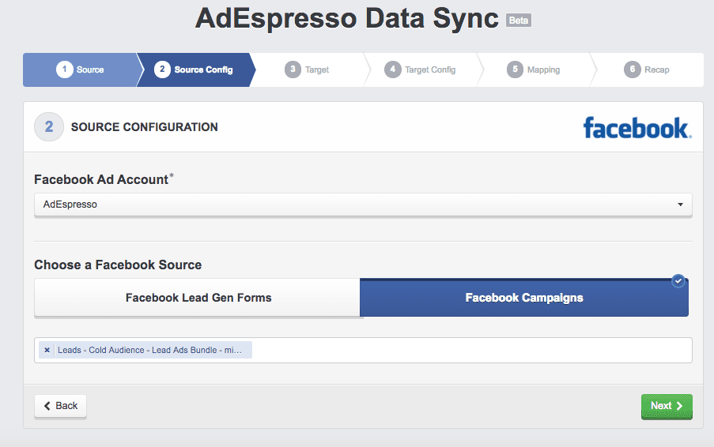Viewport: 714px width, 447px height.
Task: Go back with the Back button
Action: coord(60,406)
